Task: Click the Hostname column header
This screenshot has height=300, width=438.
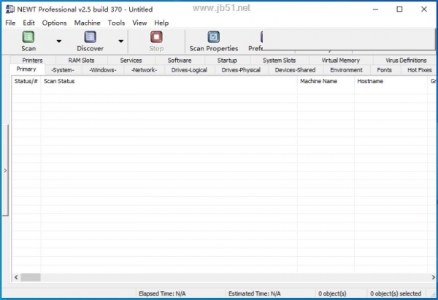Action: [x=370, y=81]
